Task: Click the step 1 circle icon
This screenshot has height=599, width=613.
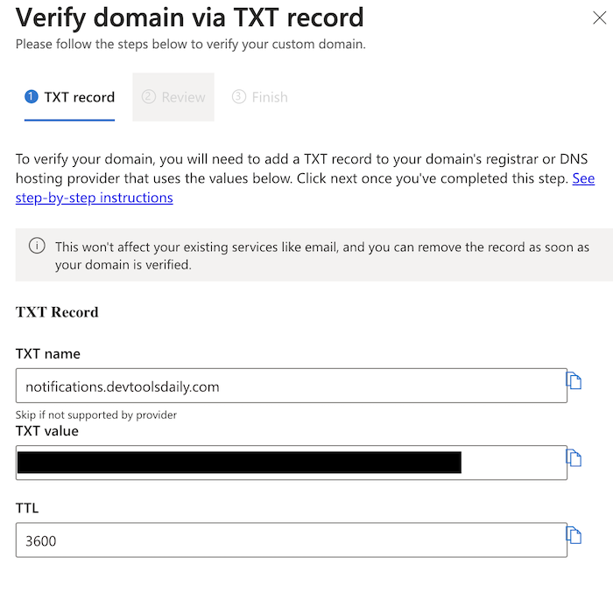Action: 32,97
